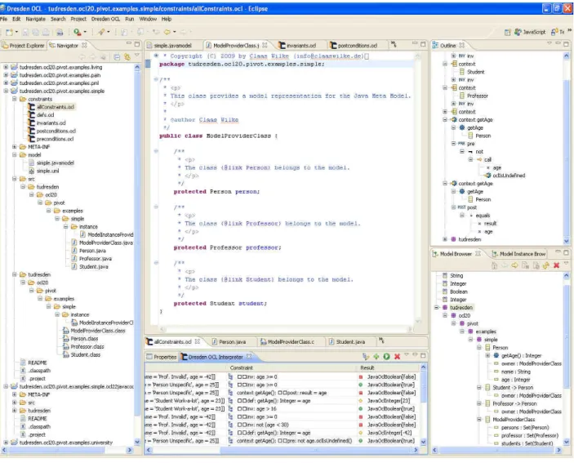This screenshot has width=574, height=463.
Task: Expand tudresden.ocl20.pivot.examples.living project
Action: pos(6,67)
